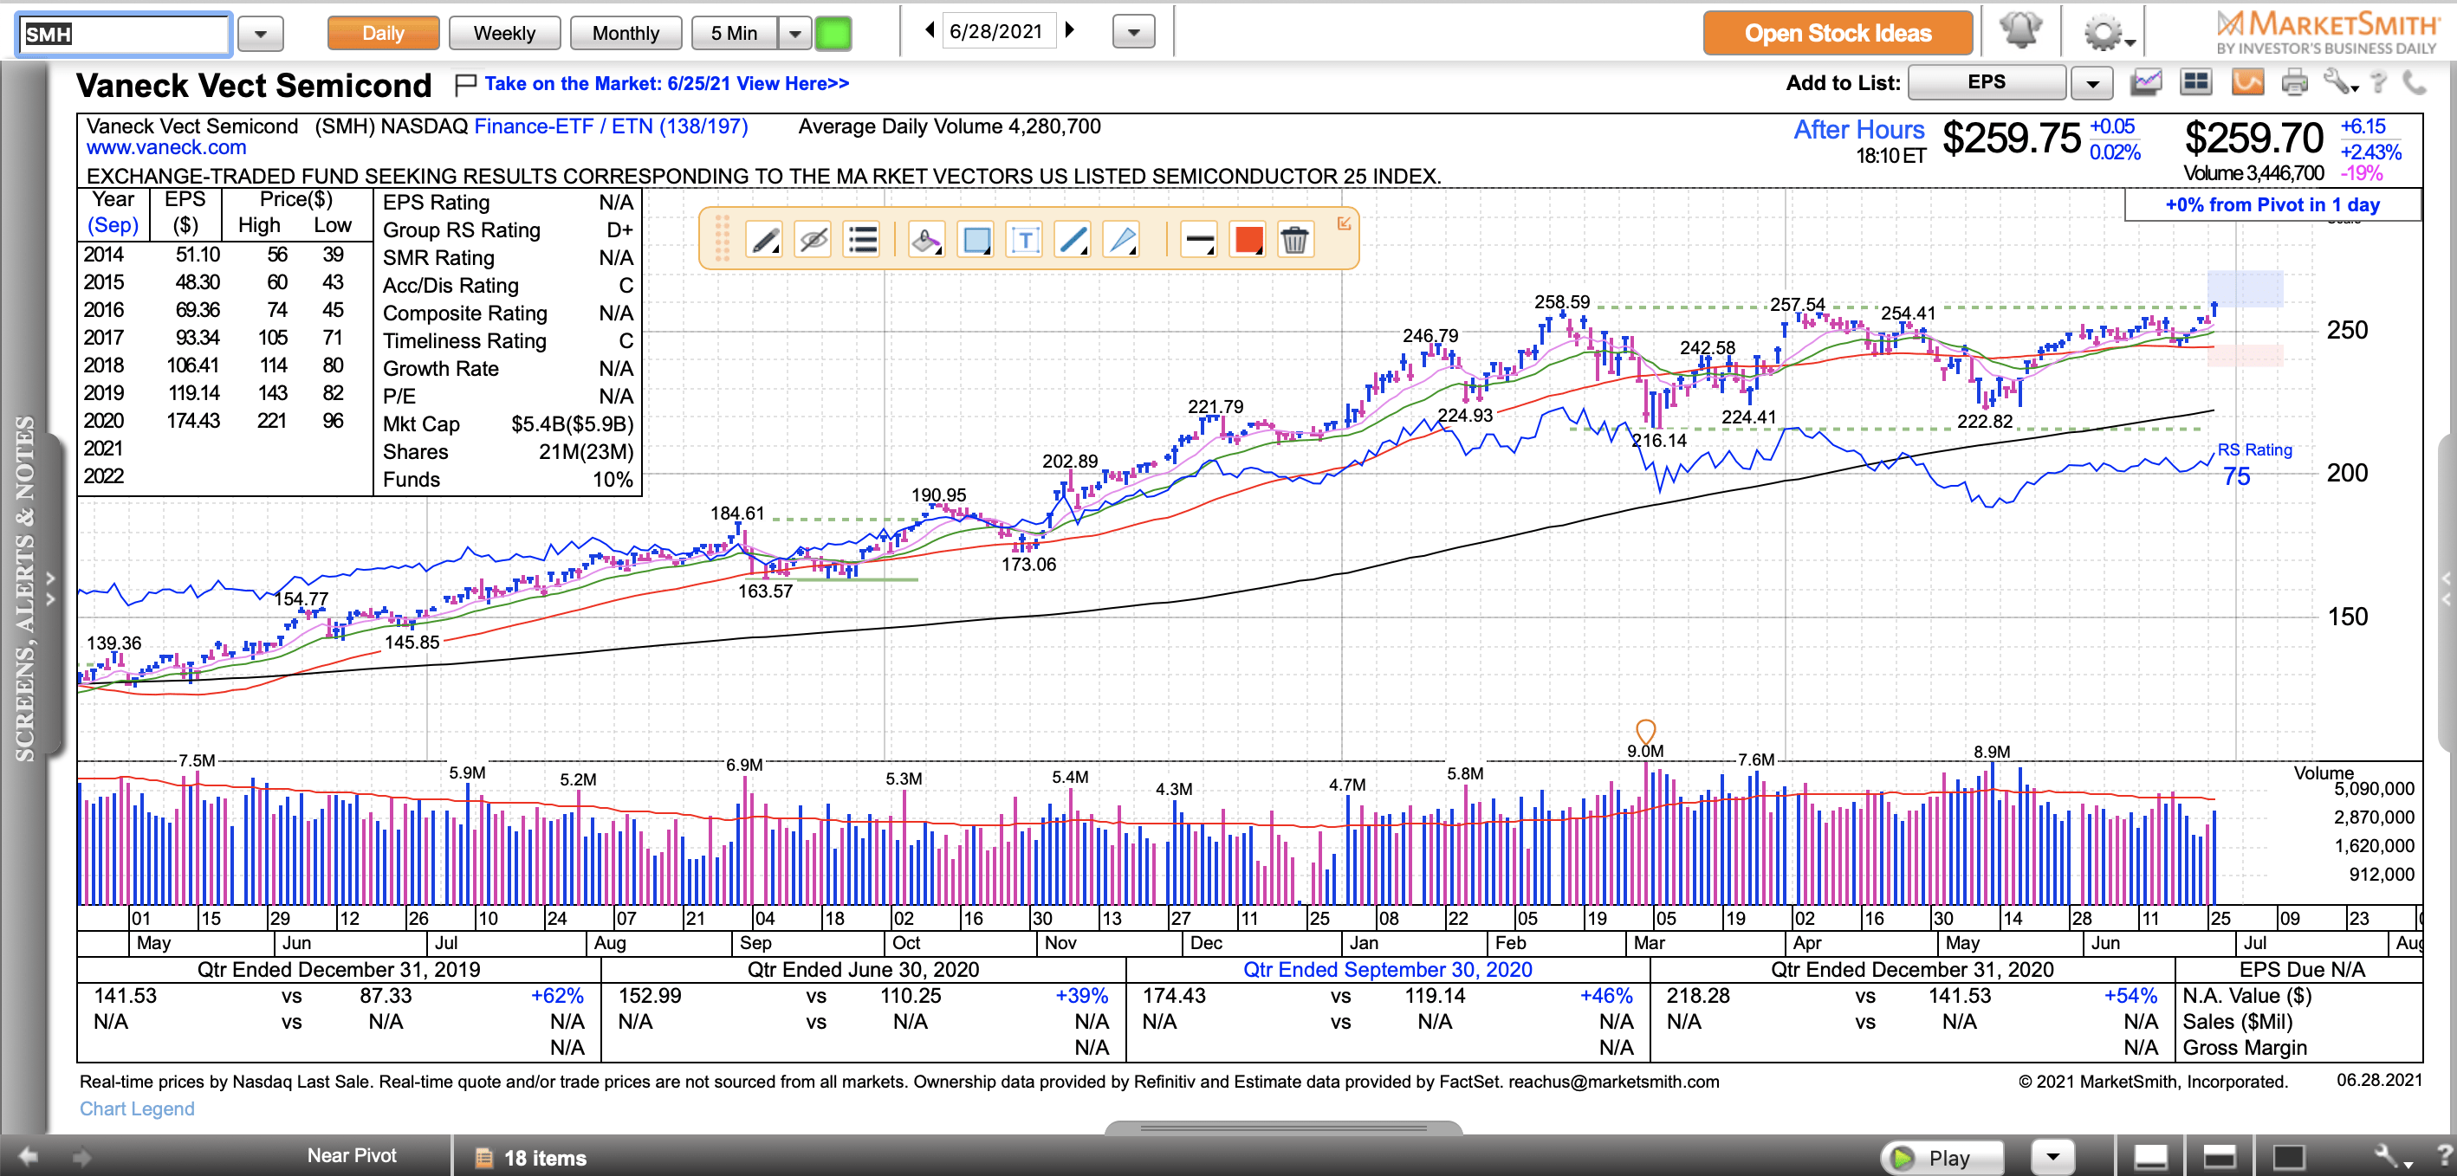This screenshot has height=1176, width=2457.
Task: Open Take on the Market View Here link
Action: click(667, 84)
